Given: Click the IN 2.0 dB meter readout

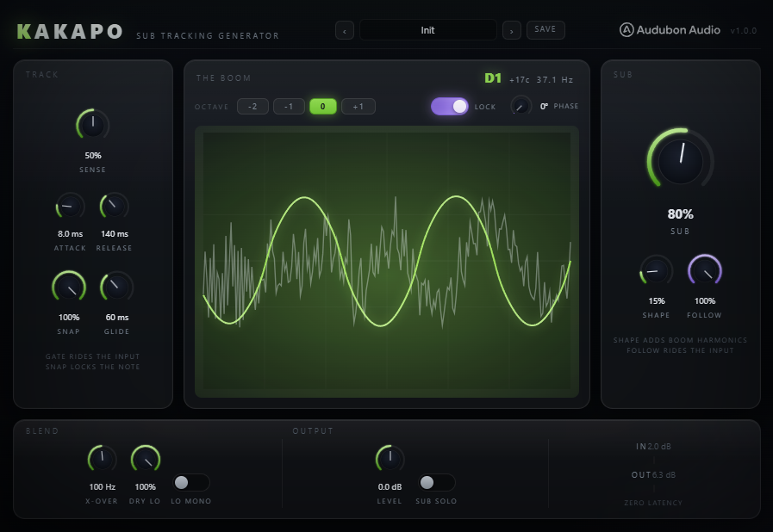Looking at the screenshot, I should [x=653, y=447].
